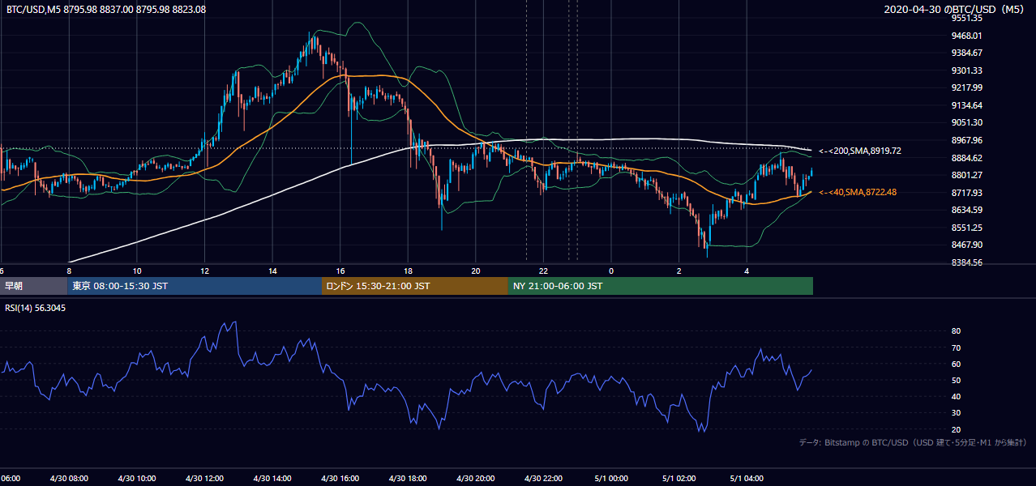
Task: Click the bottom time label 4/30 14:00
Action: pyautogui.click(x=272, y=478)
